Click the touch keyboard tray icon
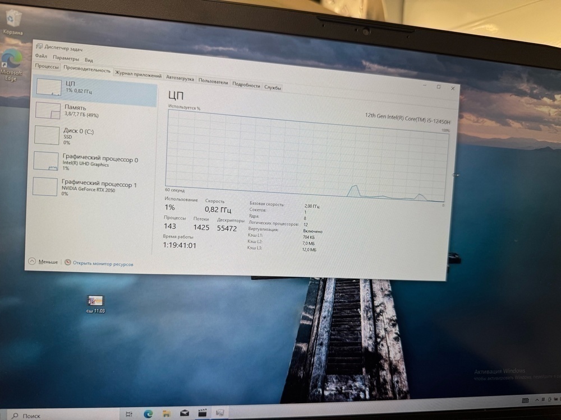The height and width of the screenshot is (420, 561). 525,401
